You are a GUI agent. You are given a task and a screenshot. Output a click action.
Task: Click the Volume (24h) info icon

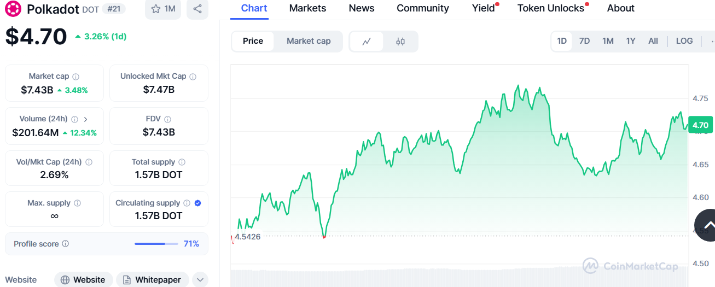pyautogui.click(x=74, y=119)
